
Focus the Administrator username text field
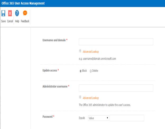coord(116,88)
